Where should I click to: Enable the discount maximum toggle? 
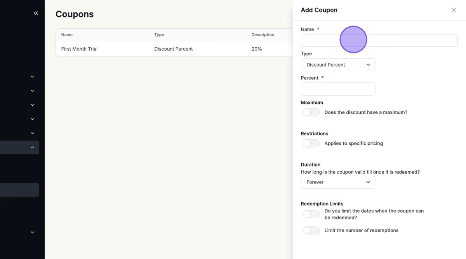tap(311, 112)
